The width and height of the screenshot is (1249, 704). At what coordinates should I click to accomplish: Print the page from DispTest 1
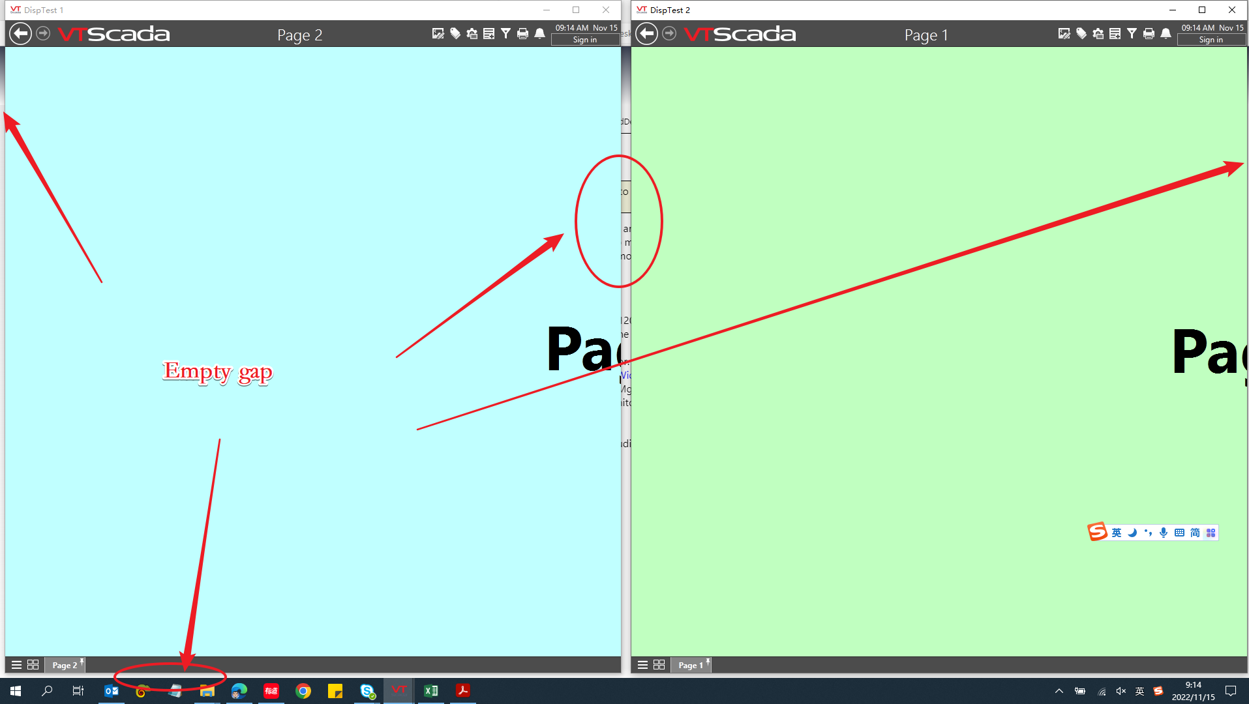pyautogui.click(x=522, y=33)
